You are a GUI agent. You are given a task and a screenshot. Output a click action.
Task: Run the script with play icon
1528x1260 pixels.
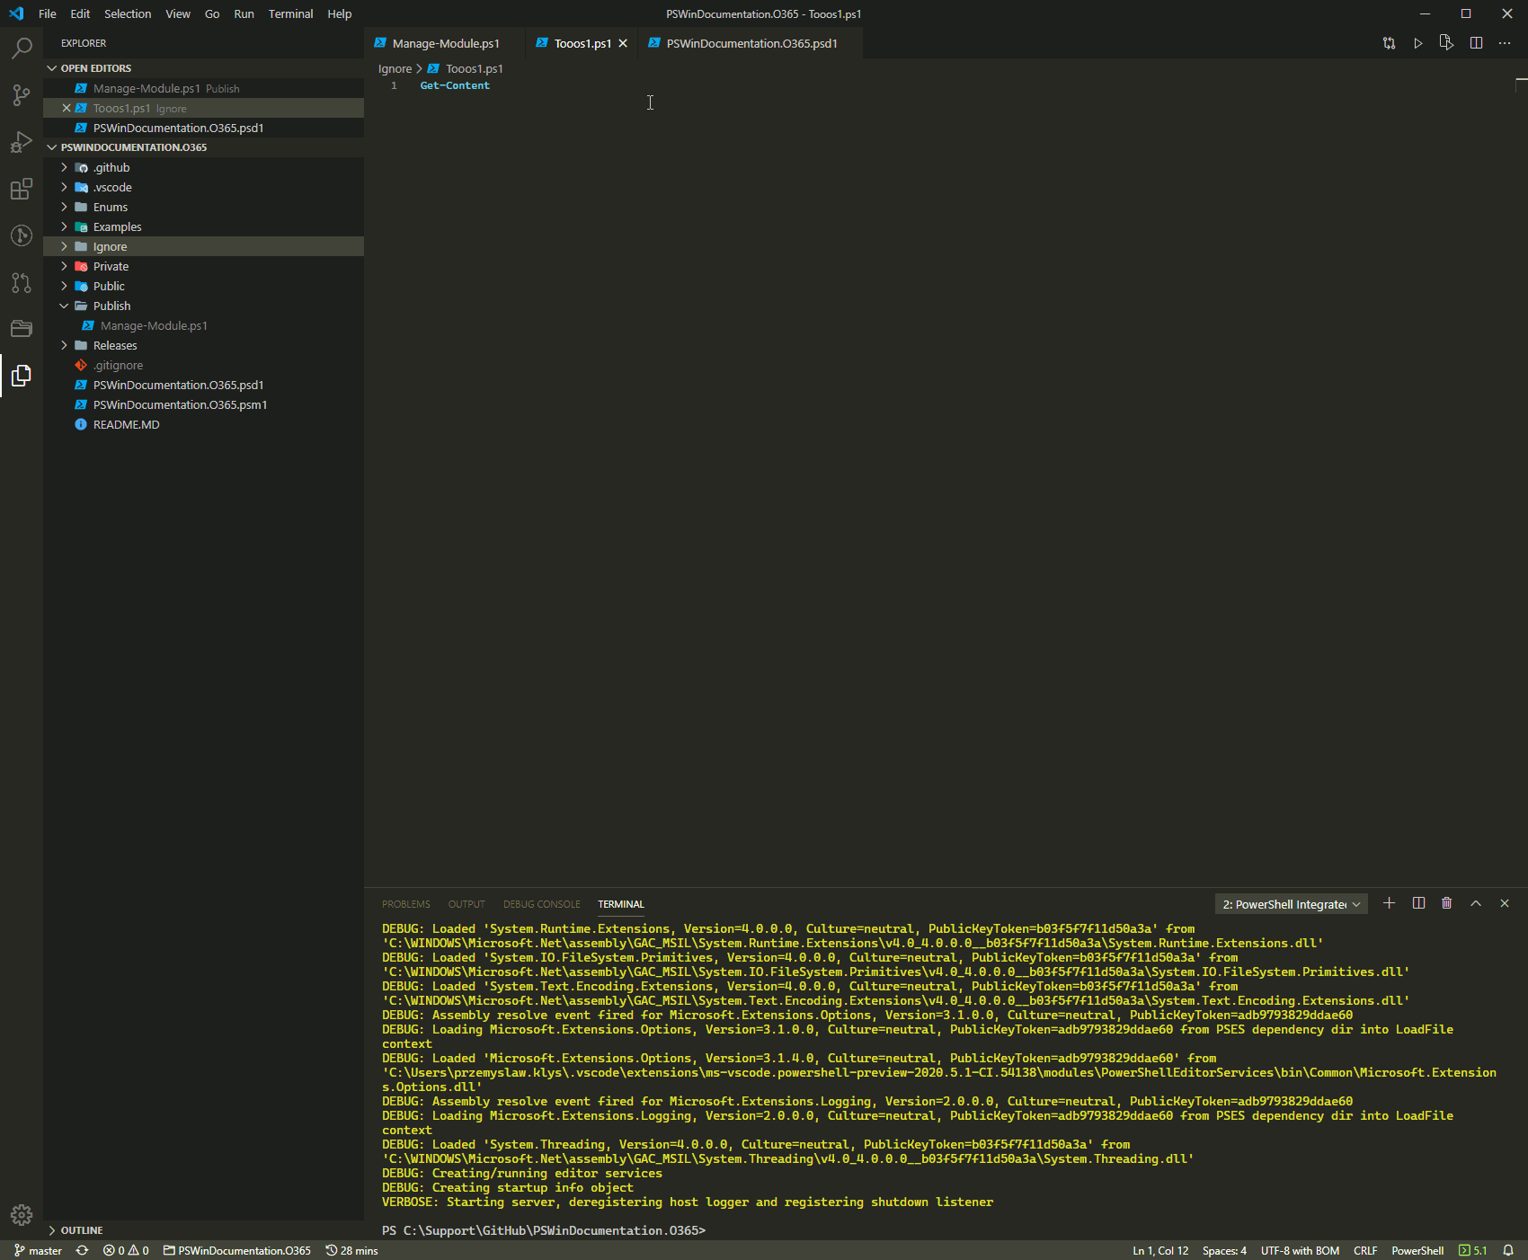click(x=1418, y=43)
